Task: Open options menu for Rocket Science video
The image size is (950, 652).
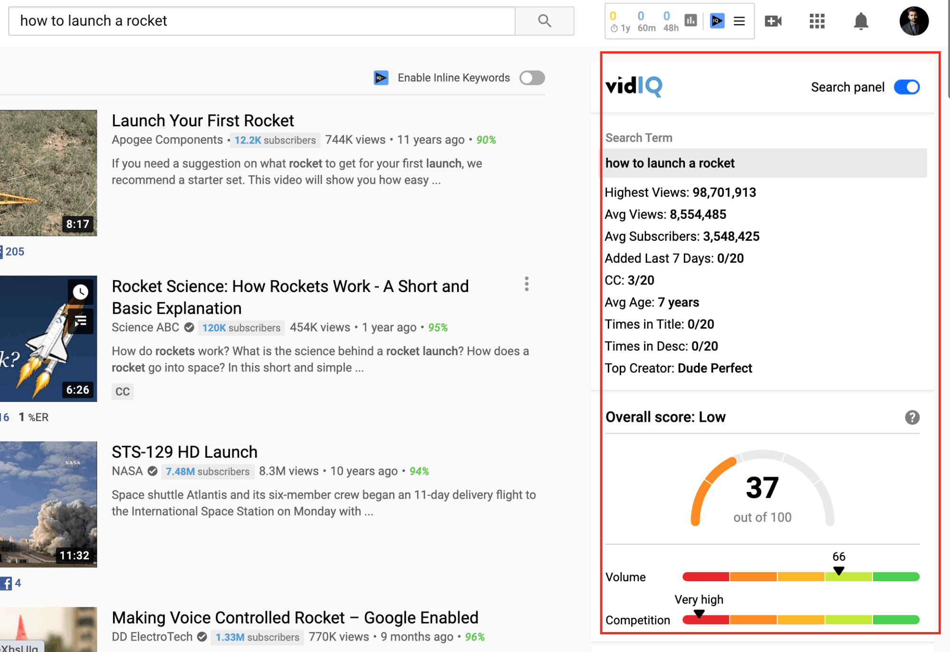Action: click(x=527, y=284)
